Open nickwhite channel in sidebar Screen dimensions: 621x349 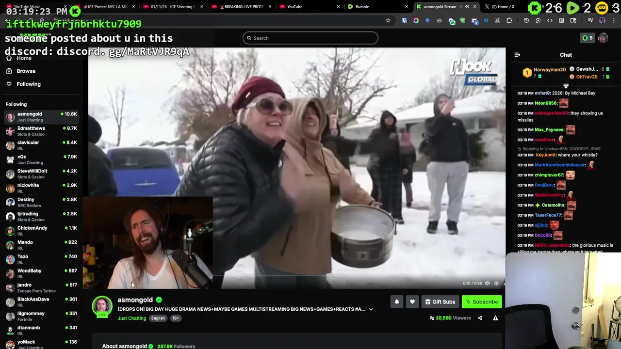click(41, 188)
